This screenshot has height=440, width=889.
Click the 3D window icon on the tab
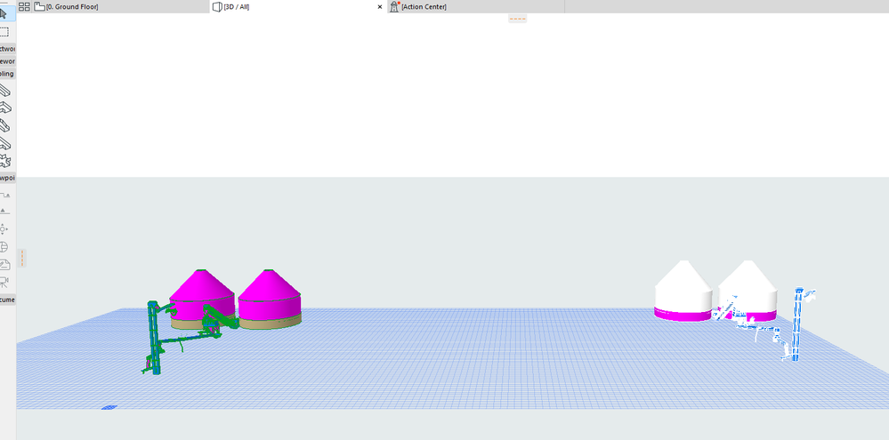tap(217, 7)
